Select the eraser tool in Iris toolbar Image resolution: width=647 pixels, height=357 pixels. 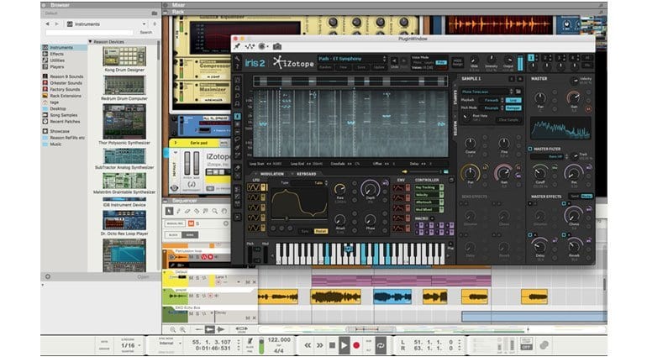(238, 168)
